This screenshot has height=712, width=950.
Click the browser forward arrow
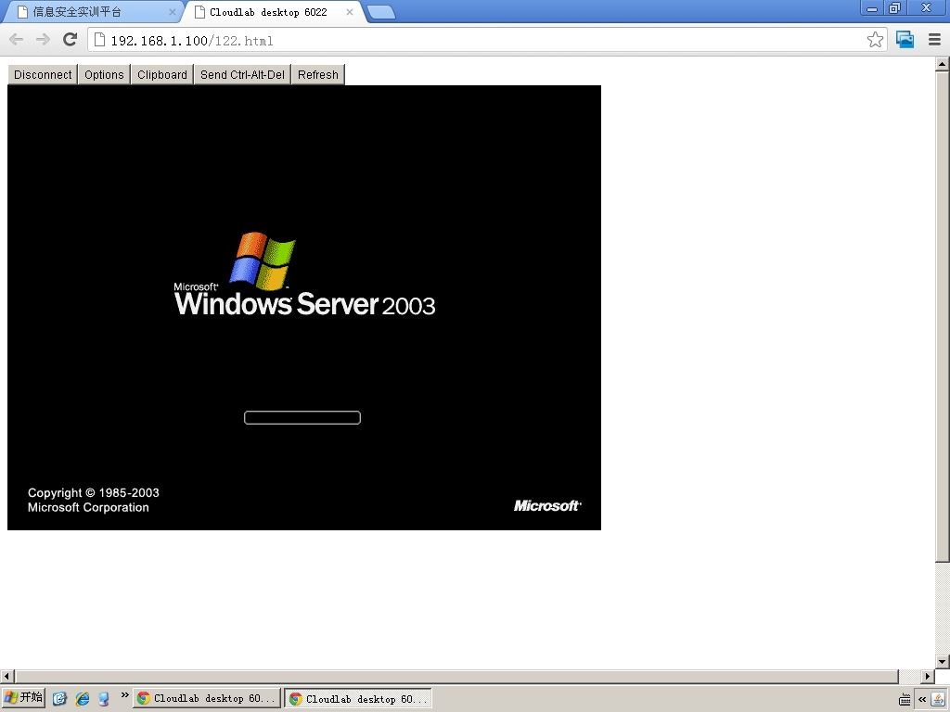coord(43,40)
